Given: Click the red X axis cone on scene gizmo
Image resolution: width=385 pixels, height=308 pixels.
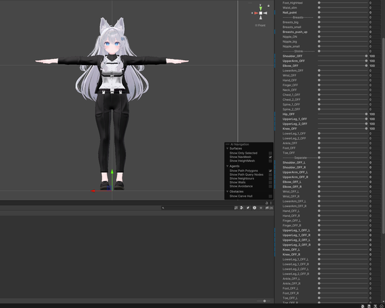Looking at the screenshot, I should click(x=256, y=13).
